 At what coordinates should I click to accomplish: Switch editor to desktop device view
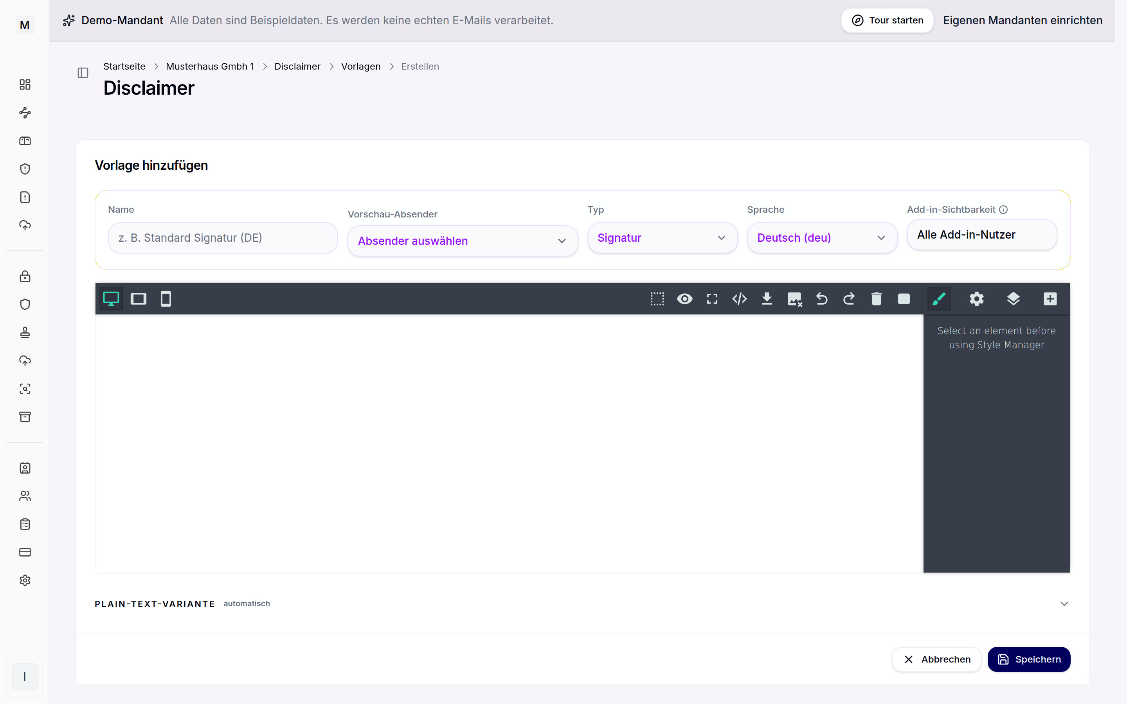point(111,298)
